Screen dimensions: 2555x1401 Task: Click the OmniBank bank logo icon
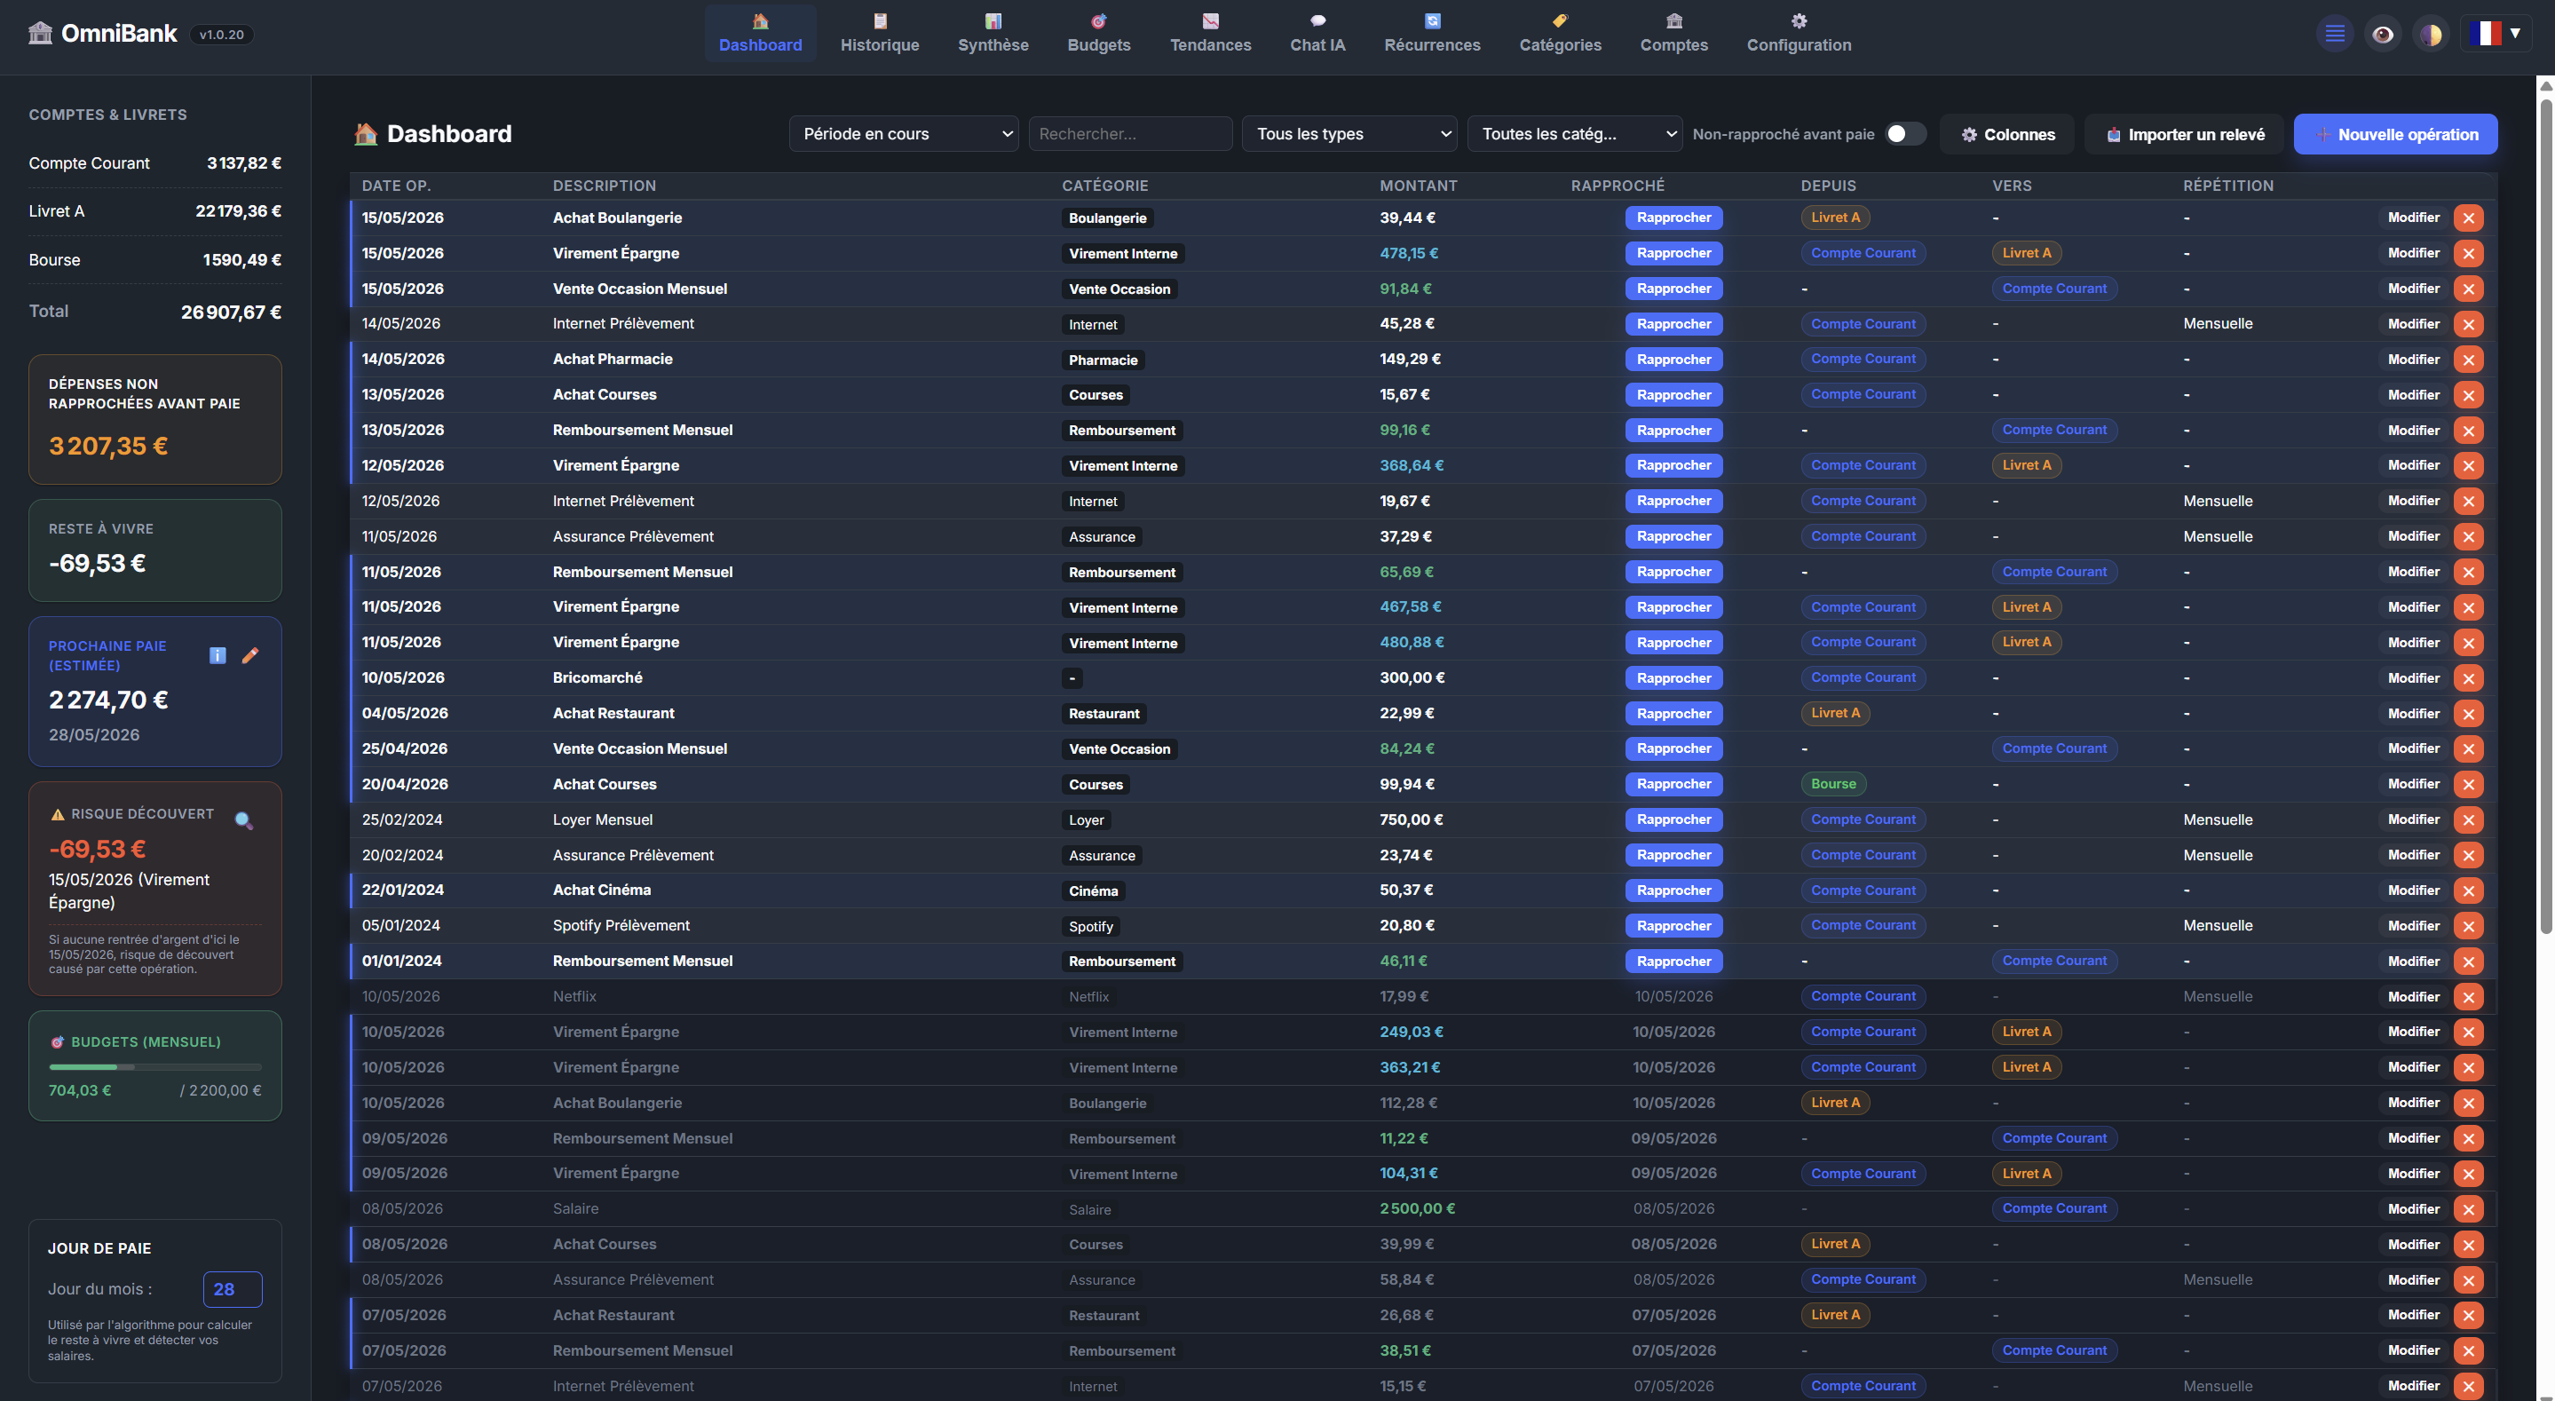[40, 33]
